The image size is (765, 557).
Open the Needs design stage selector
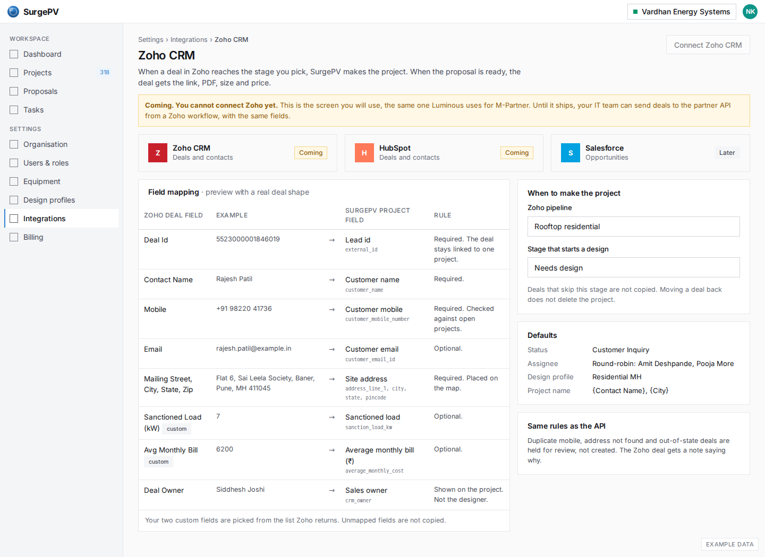coord(633,267)
